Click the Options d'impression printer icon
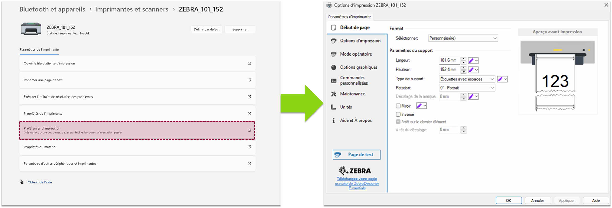The width and height of the screenshot is (612, 208). [334, 41]
